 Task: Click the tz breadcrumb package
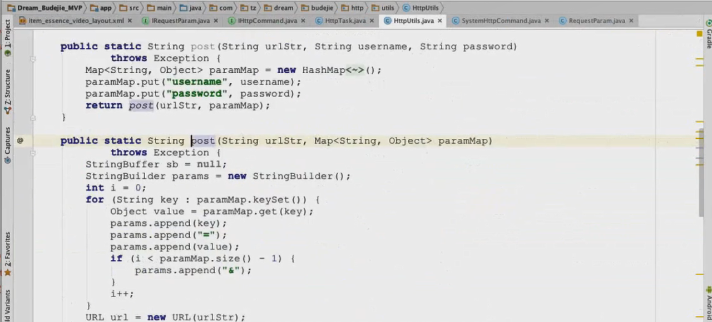[x=248, y=8]
